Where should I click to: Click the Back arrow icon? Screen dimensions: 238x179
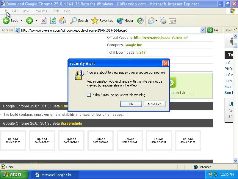point(6,21)
